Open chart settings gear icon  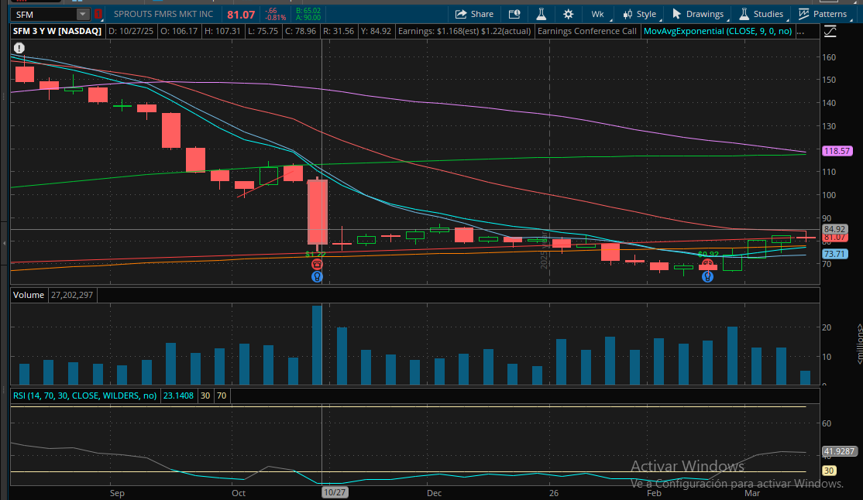[x=568, y=14]
